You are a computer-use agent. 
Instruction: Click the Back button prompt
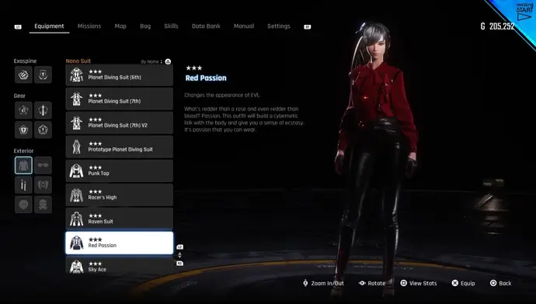(x=500, y=283)
